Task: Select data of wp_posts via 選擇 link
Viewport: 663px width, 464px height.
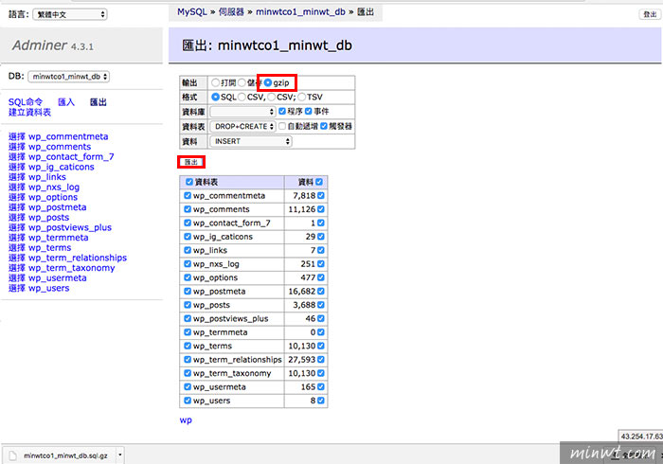Action: (x=17, y=218)
